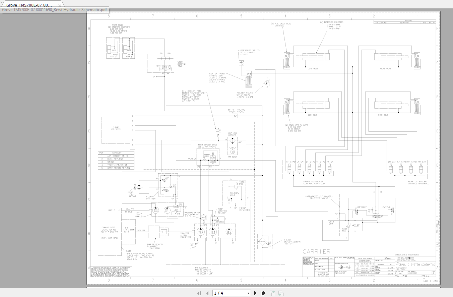
Task: Click the RETRACT label in selector valve
Action: click(362, 207)
